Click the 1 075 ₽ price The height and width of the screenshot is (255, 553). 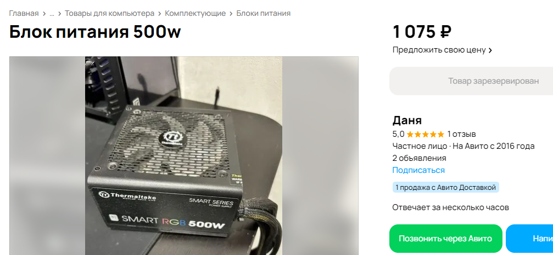(422, 32)
